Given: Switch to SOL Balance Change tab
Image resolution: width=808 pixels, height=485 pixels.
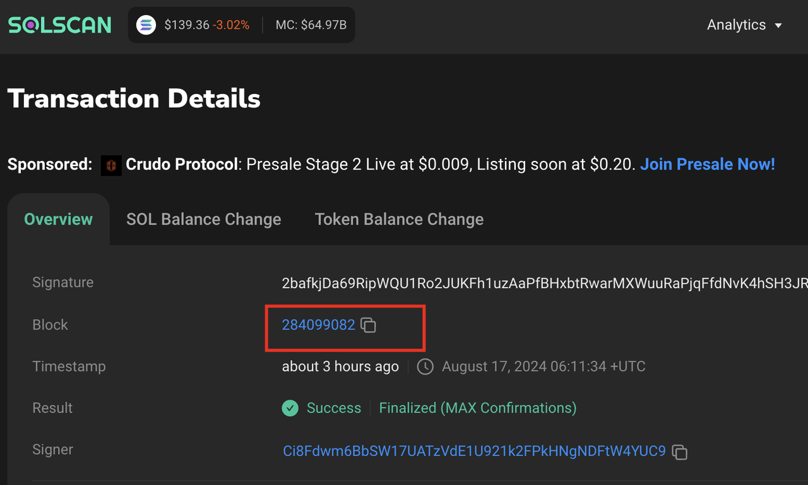Looking at the screenshot, I should (x=204, y=219).
